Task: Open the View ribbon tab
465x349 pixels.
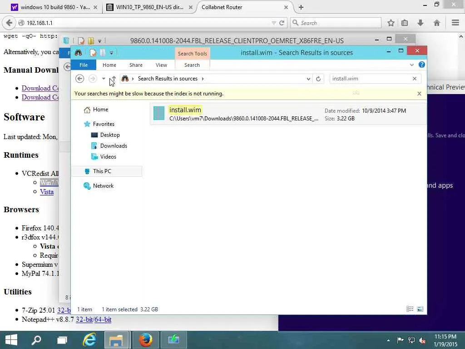Action: point(161,65)
